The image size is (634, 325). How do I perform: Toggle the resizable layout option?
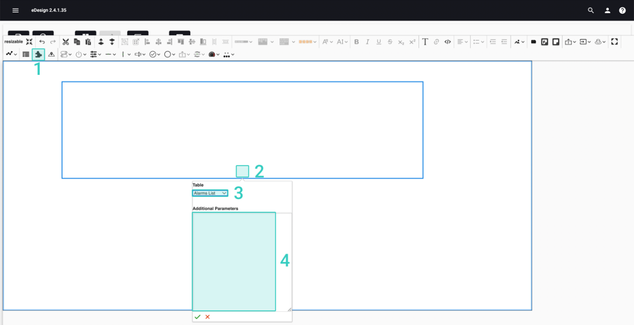tap(13, 42)
